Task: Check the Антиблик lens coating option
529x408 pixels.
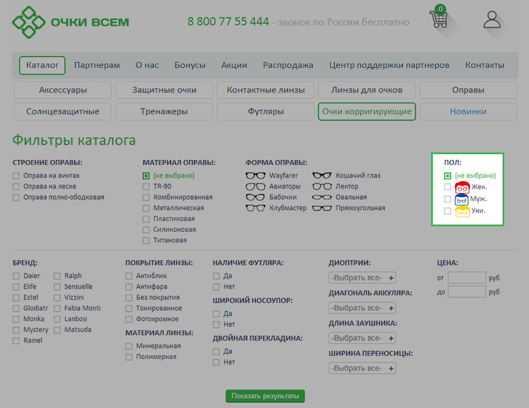Action: (129, 276)
